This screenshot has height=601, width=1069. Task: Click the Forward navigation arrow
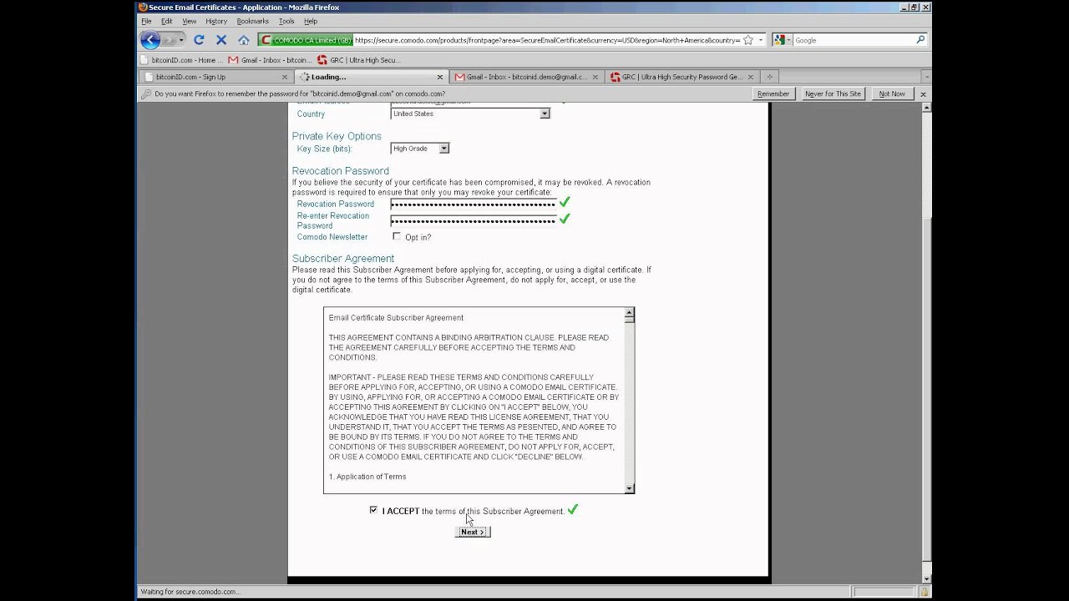point(170,40)
